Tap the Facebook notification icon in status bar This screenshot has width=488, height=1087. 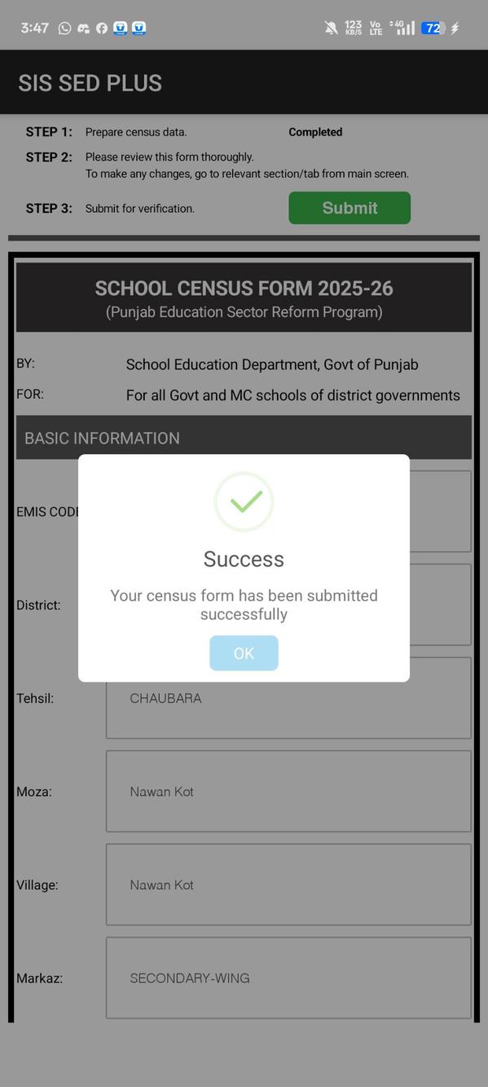[x=101, y=27]
